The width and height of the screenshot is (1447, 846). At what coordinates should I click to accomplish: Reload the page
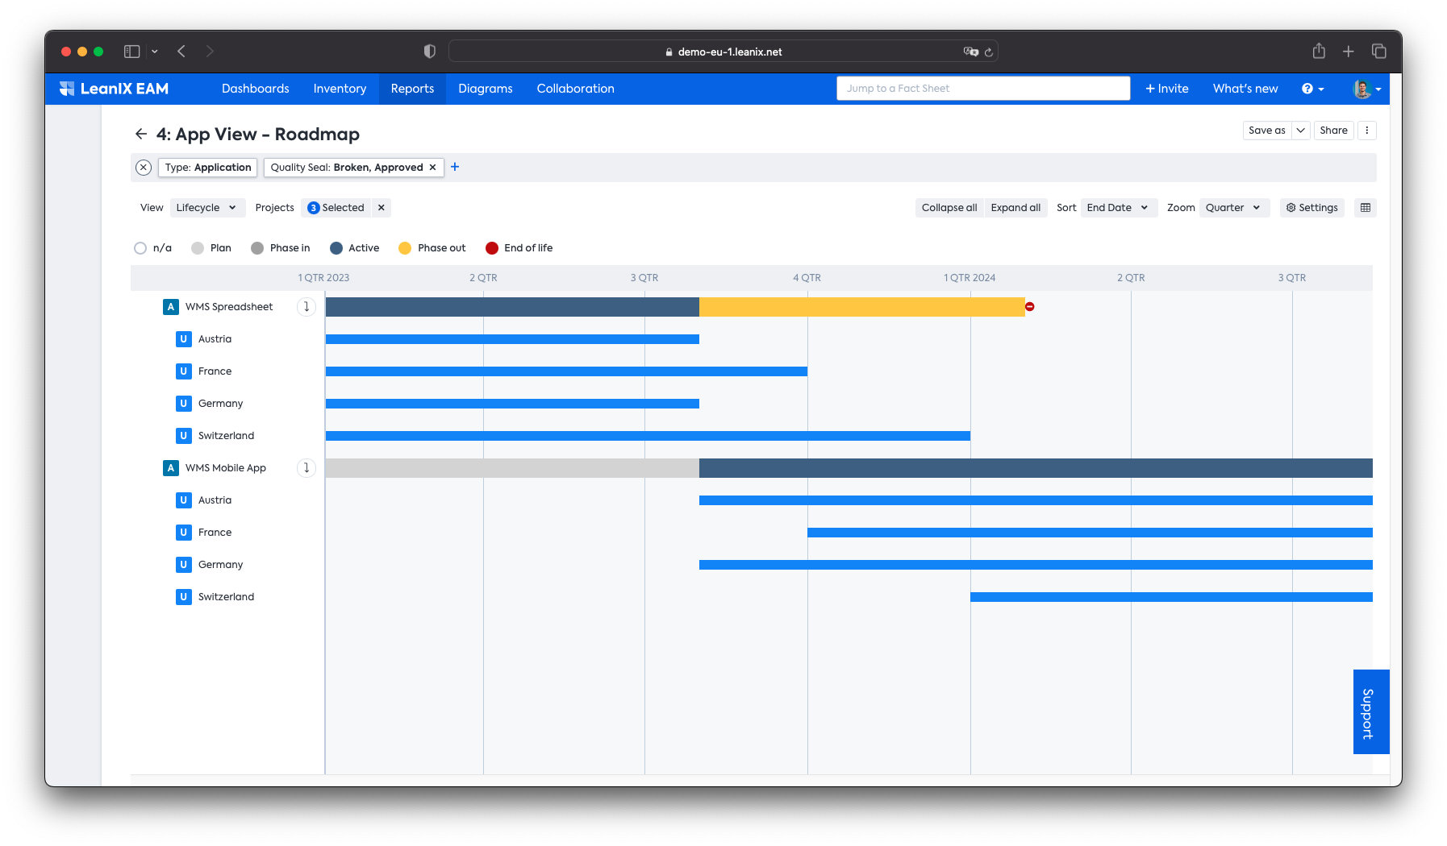pos(989,52)
